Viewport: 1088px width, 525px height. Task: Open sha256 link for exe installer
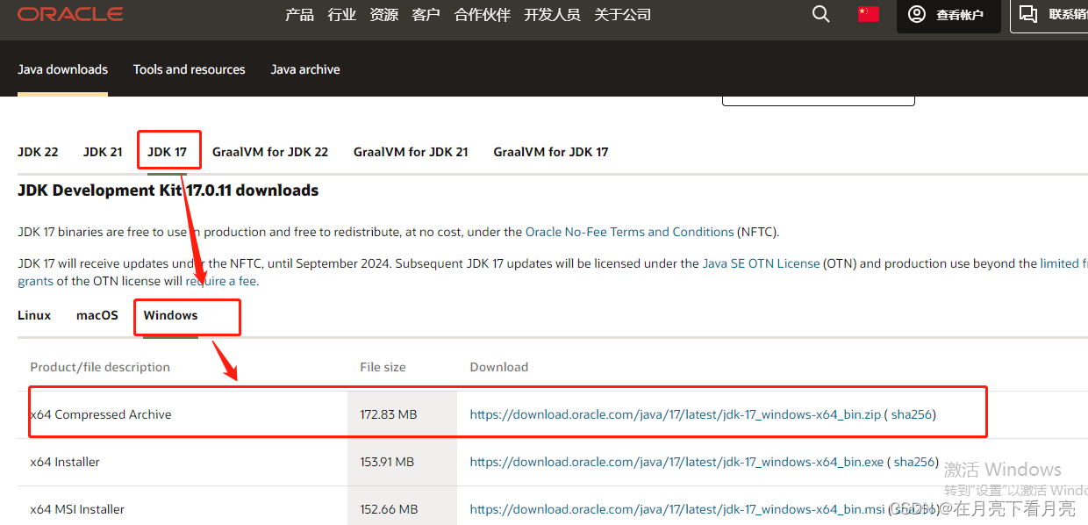point(914,462)
